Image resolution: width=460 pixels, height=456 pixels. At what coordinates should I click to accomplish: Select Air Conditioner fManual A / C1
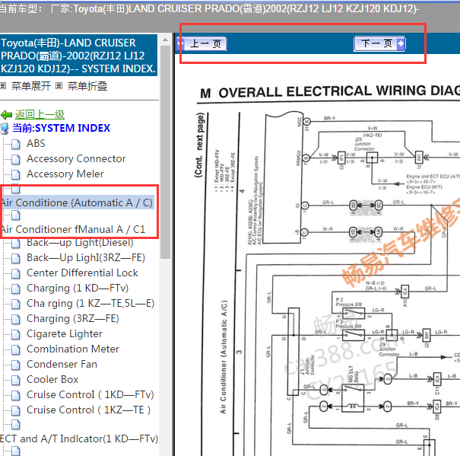(73, 229)
